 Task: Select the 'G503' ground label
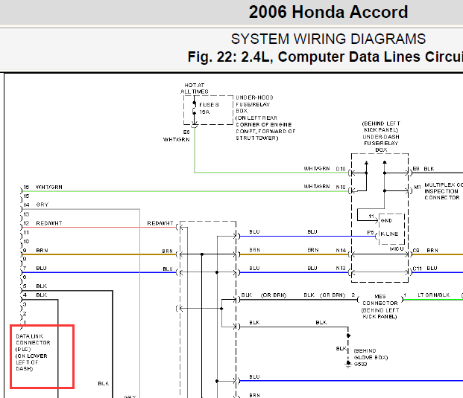tap(360, 365)
